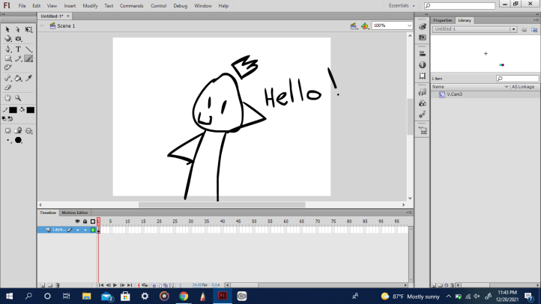Image resolution: width=541 pixels, height=304 pixels.
Task: Select the V.Cam3 library item
Action: click(x=455, y=94)
